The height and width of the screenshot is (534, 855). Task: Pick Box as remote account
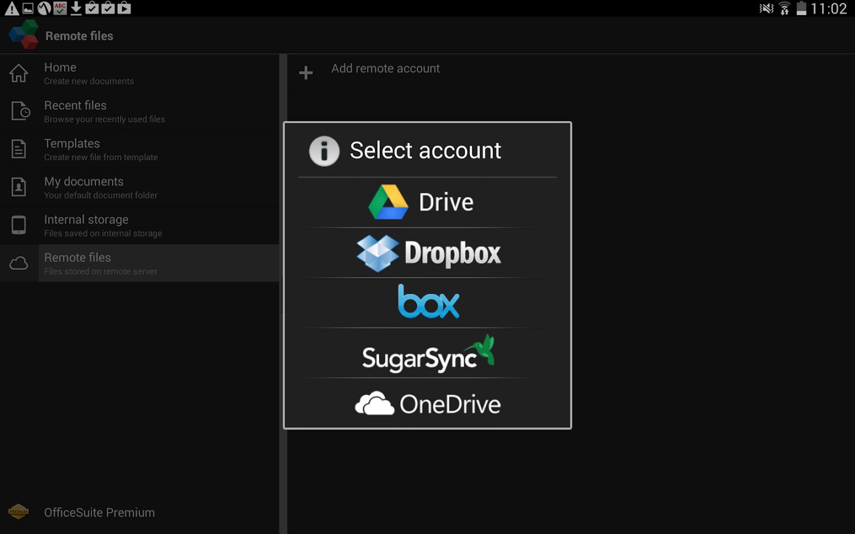427,303
